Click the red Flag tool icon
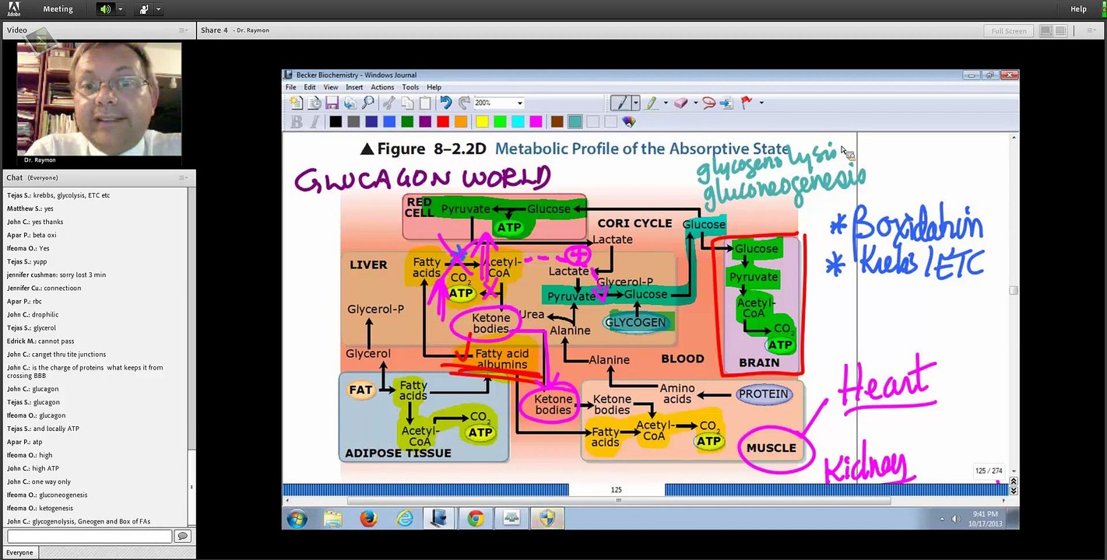 coord(747,103)
